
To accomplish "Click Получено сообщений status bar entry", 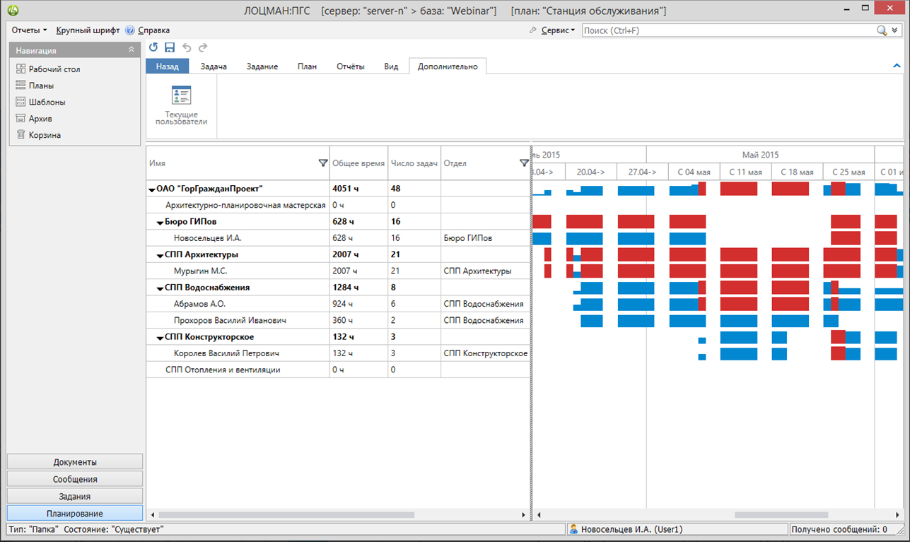I will click(839, 529).
